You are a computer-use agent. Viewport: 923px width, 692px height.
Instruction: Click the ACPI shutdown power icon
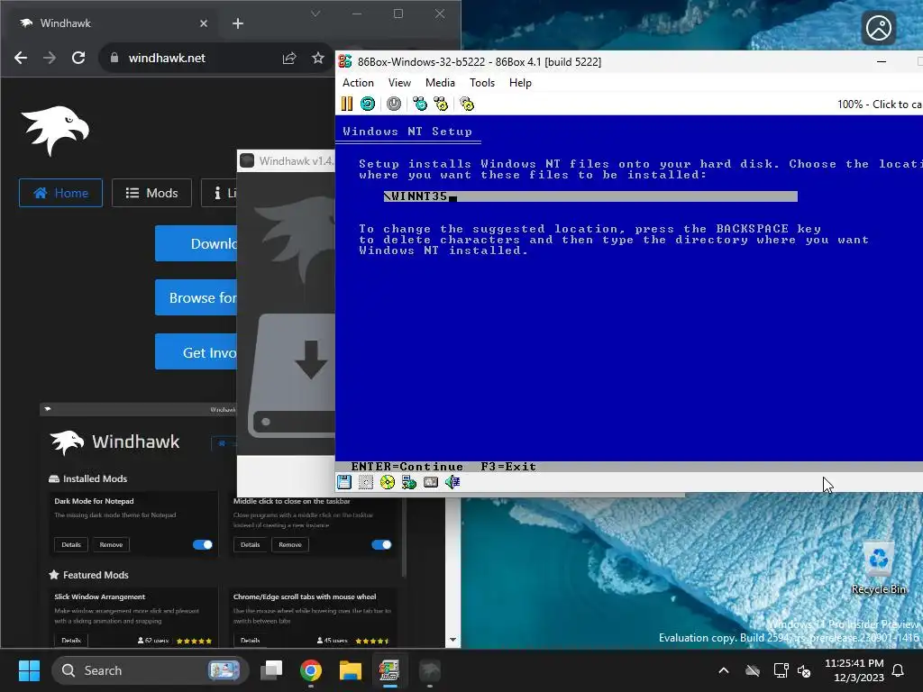pos(394,105)
